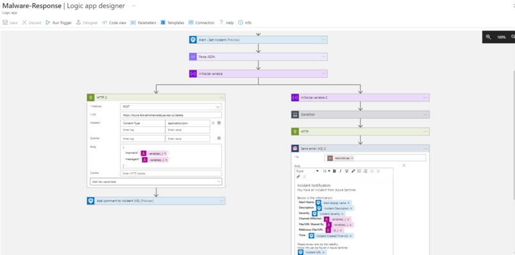Screen dimensions: 515x255
Task: Remove the AdminEmail token from To
Action: pos(352,158)
